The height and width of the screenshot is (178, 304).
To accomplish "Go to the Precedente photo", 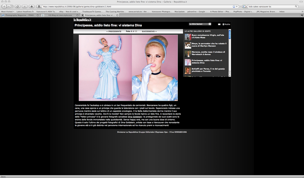I will (114, 31).
